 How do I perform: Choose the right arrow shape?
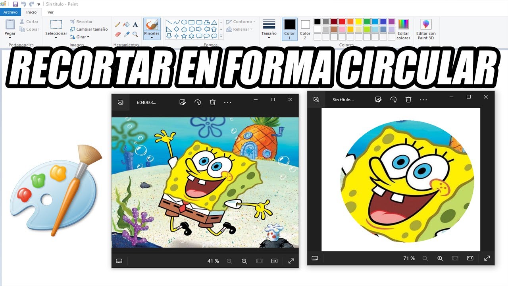pos(199,29)
